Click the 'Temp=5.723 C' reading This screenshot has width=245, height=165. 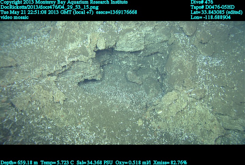57,163
